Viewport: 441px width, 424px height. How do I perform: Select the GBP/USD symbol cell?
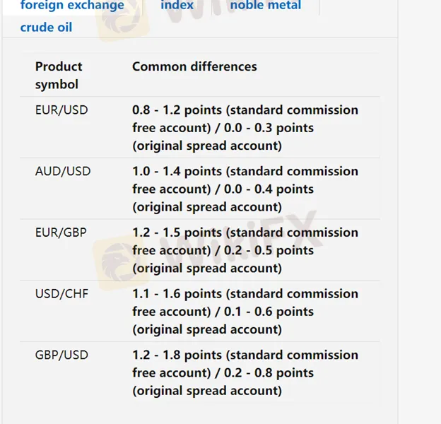(61, 355)
